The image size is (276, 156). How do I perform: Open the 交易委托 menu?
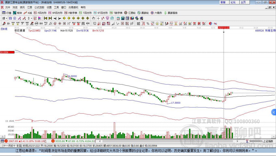click(x=73, y=7)
